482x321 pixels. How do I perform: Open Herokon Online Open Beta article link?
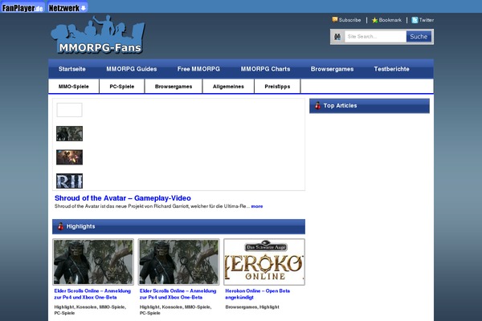point(258,294)
